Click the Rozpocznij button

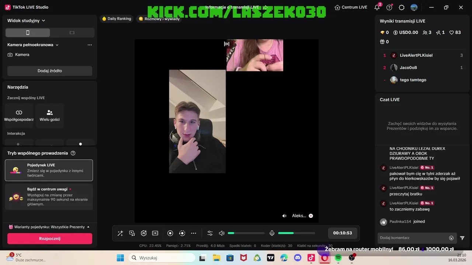[x=50, y=239]
